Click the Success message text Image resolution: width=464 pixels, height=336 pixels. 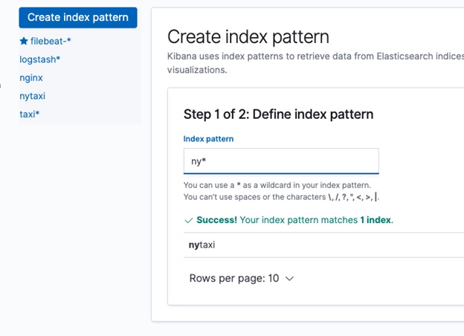point(294,220)
